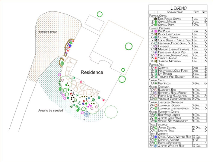
Task: Click the Legend title heading
Action: (178, 7)
